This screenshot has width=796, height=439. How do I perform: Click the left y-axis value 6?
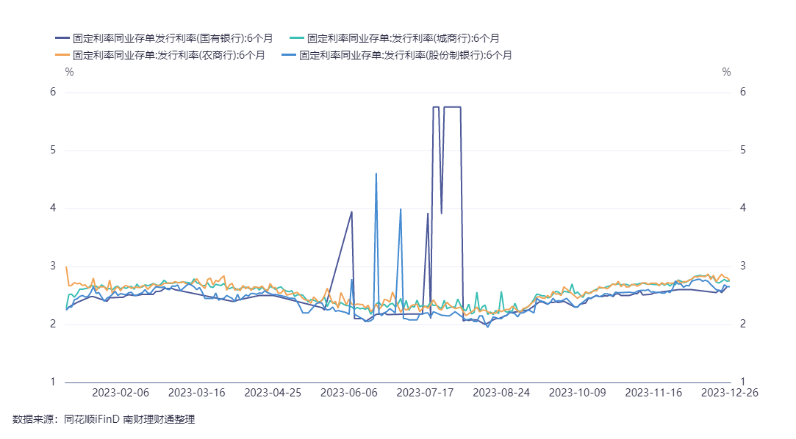[52, 92]
